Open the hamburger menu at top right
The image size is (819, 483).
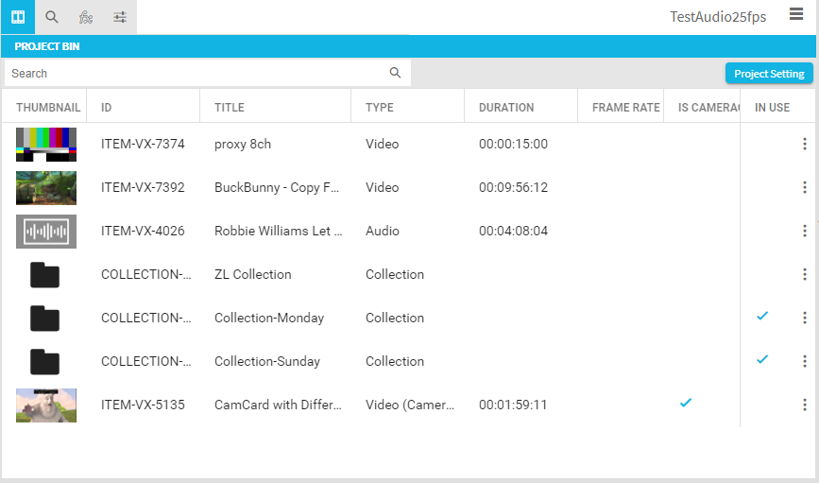pos(796,14)
